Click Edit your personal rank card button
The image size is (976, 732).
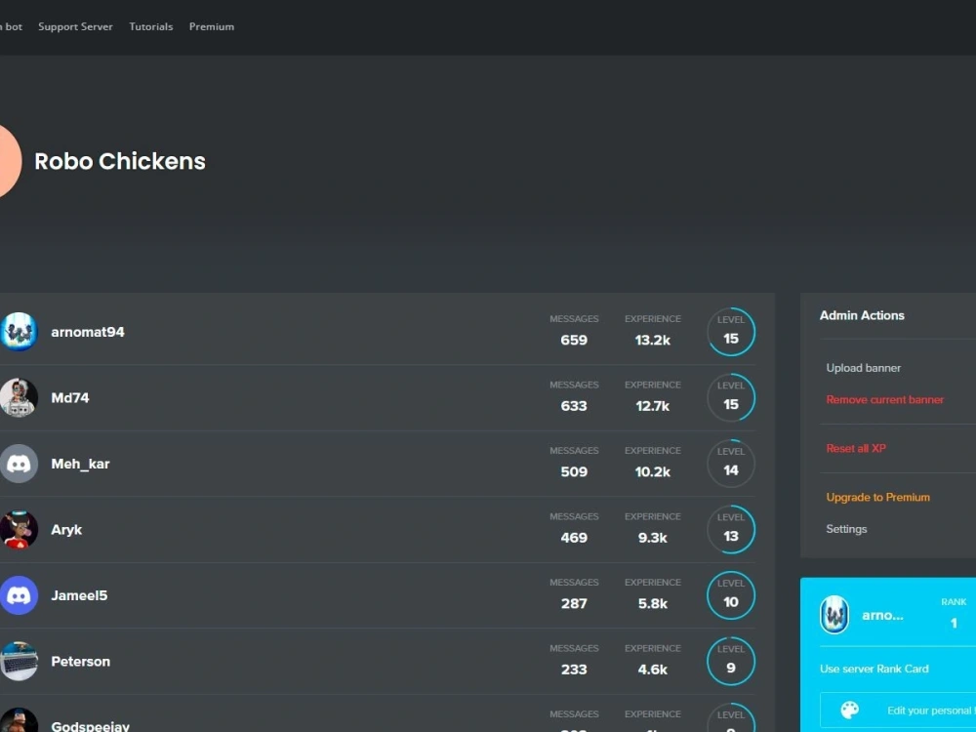coord(898,711)
